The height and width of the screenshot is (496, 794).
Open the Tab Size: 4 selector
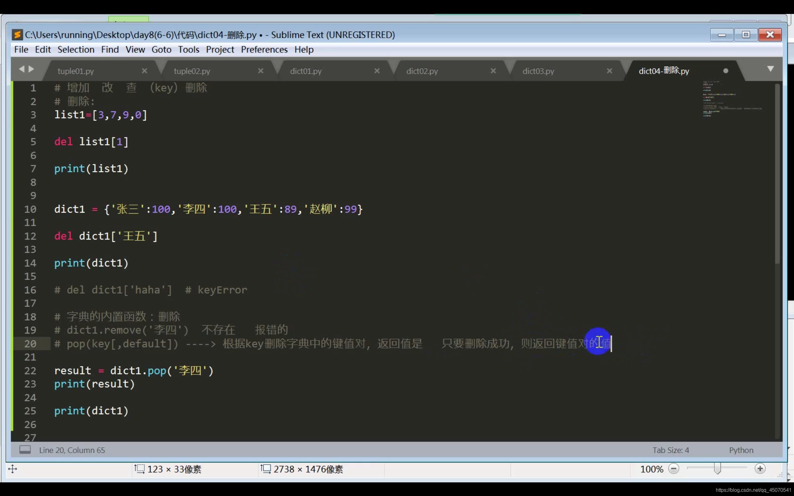[671, 450]
